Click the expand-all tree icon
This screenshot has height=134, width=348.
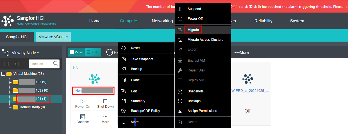[6, 64]
